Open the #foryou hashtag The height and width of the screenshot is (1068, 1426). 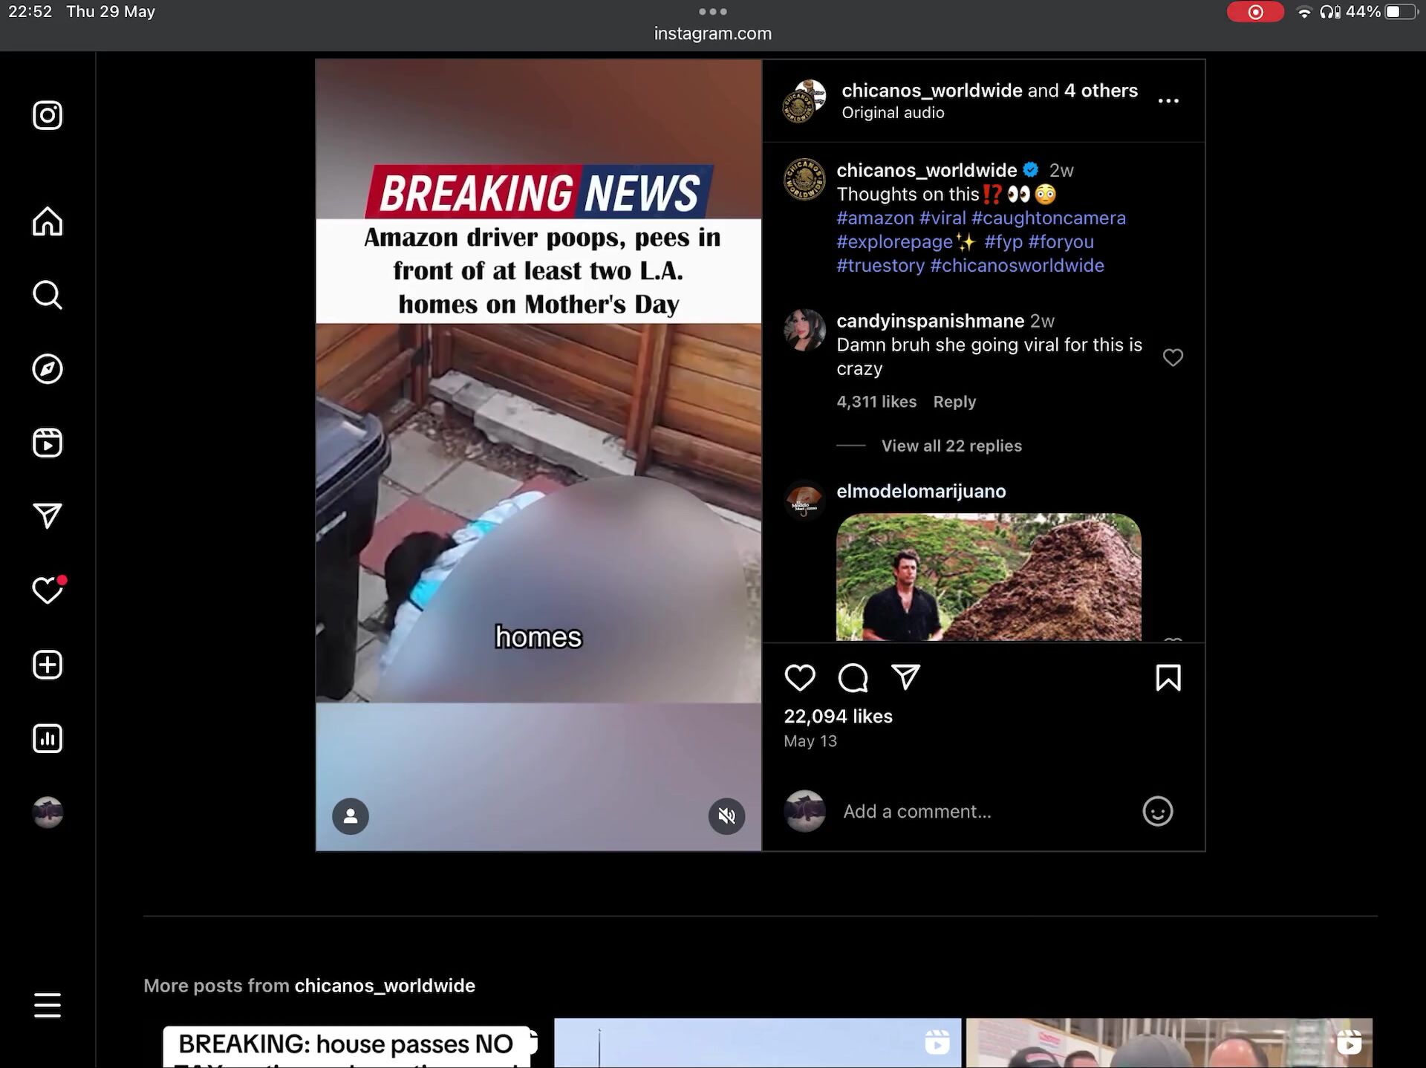click(x=1061, y=241)
